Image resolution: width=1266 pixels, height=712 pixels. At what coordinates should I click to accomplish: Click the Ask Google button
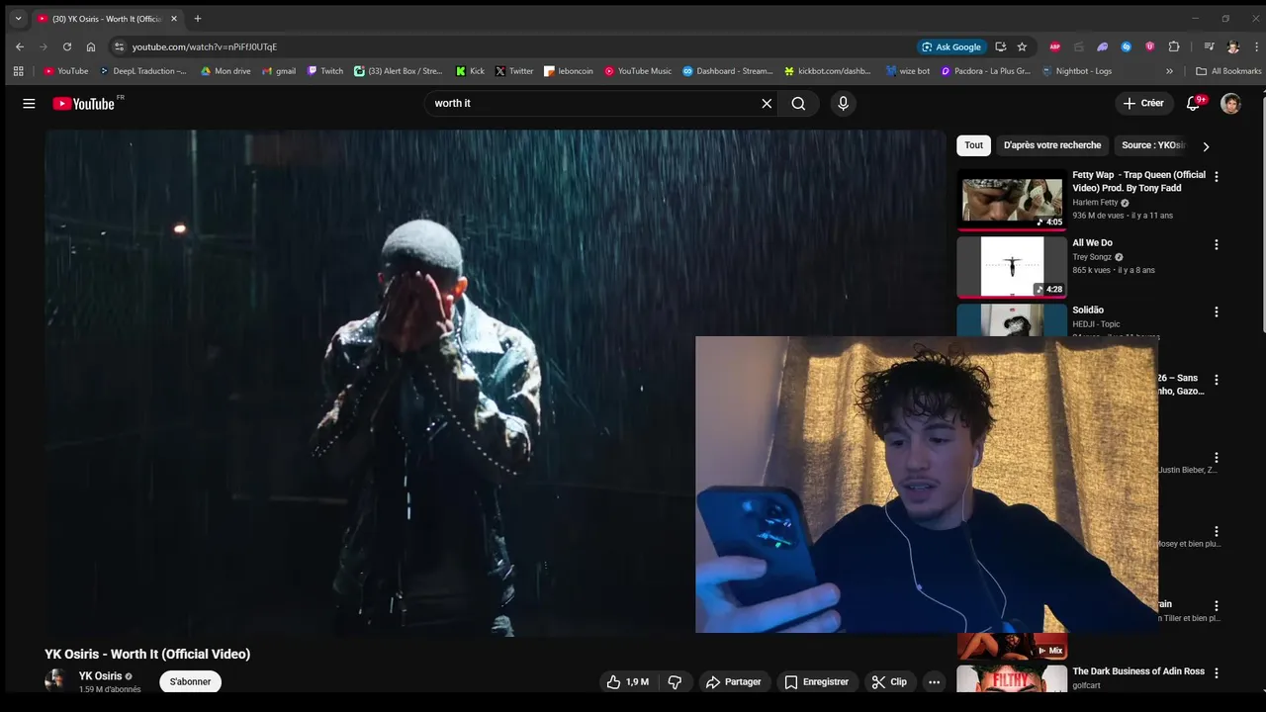pos(951,46)
